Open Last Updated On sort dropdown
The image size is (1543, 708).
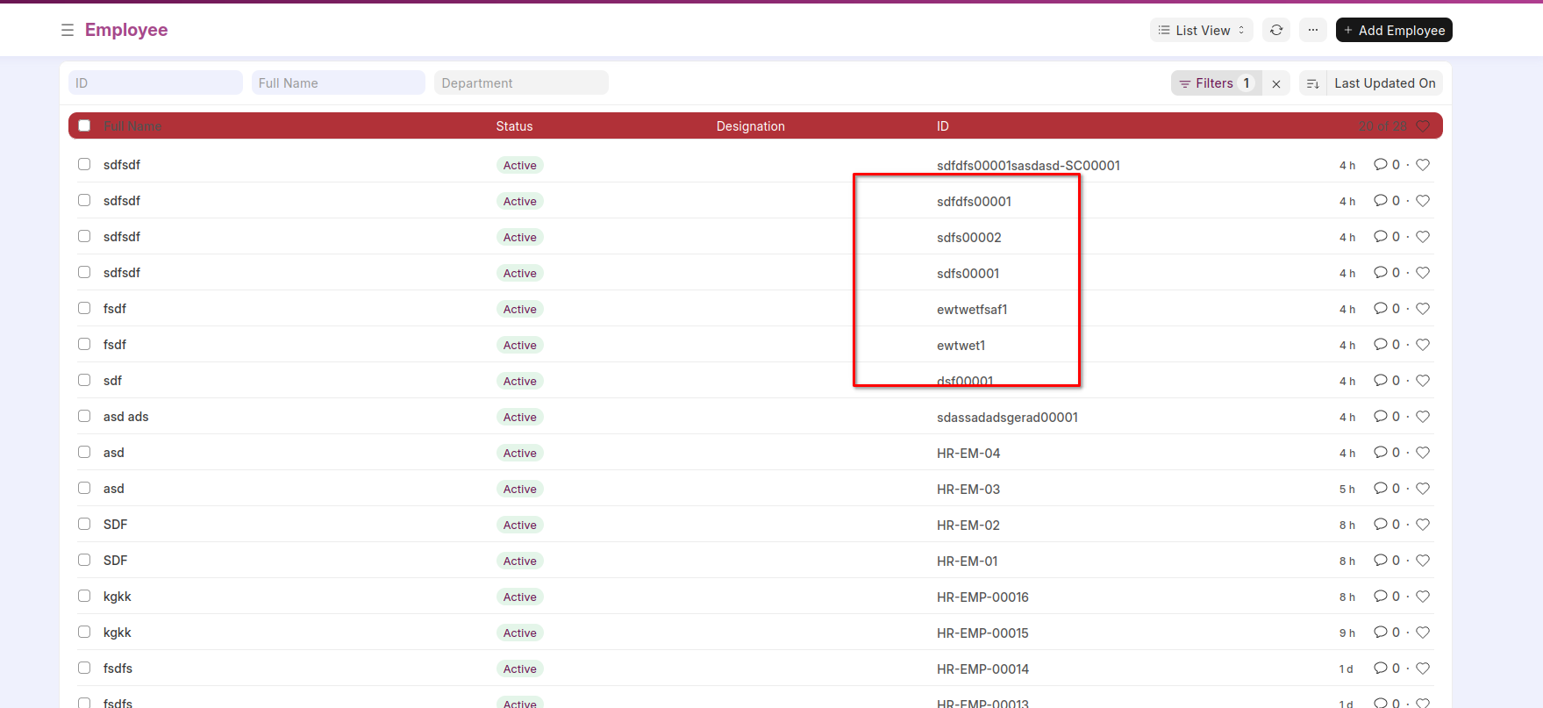click(1384, 83)
